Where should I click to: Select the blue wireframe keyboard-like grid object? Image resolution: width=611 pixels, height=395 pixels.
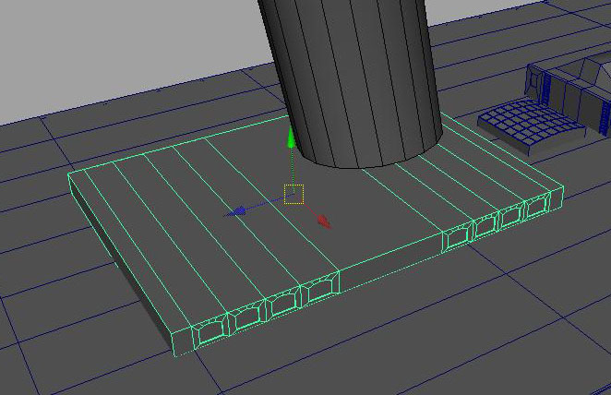[532, 126]
